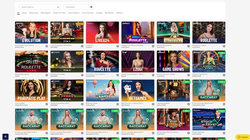Click the Privé Lounge Baccarat 4 title

(97, 132)
